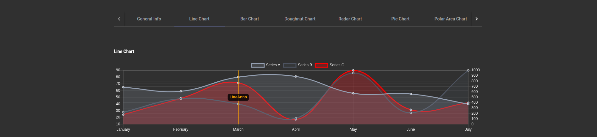The width and height of the screenshot is (597, 137).
Task: Click the Series A data point at June
Action: pyautogui.click(x=411, y=94)
